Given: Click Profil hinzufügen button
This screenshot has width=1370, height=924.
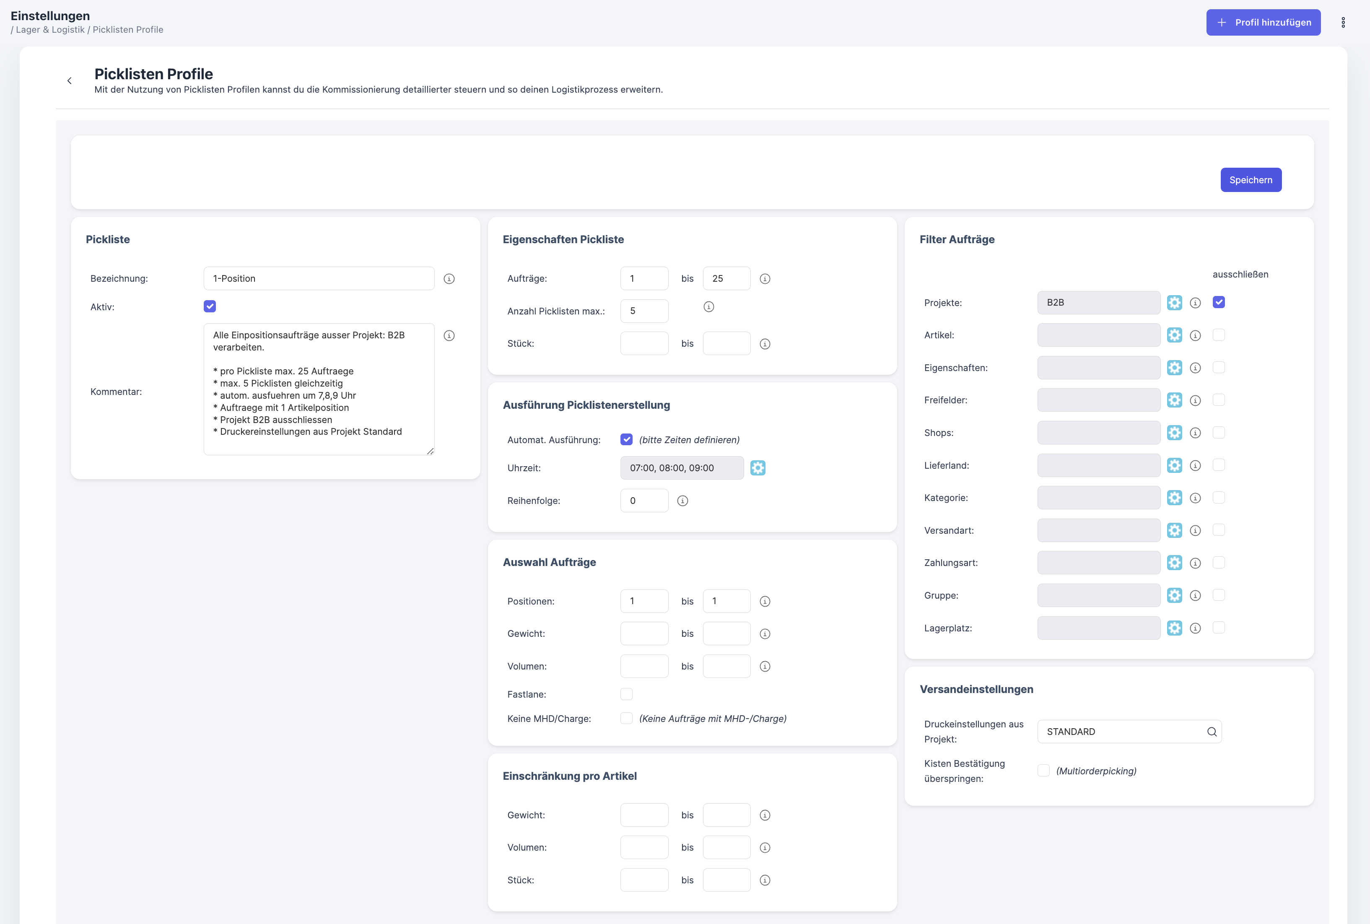Looking at the screenshot, I should 1263,22.
